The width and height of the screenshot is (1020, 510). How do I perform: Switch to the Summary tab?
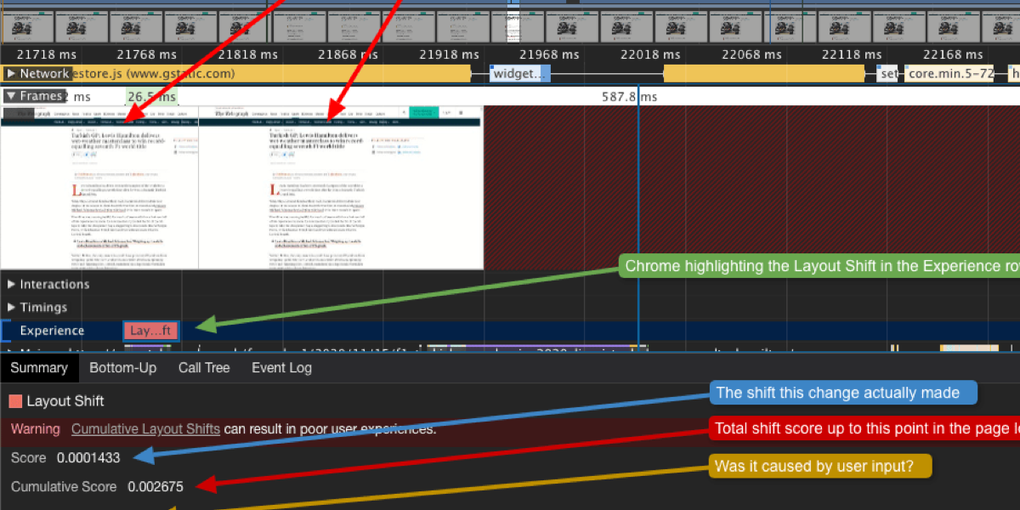point(38,368)
